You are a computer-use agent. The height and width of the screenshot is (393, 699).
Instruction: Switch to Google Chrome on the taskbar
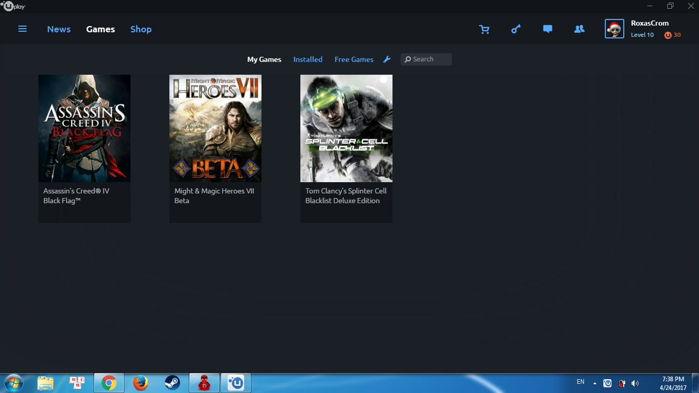click(x=108, y=383)
